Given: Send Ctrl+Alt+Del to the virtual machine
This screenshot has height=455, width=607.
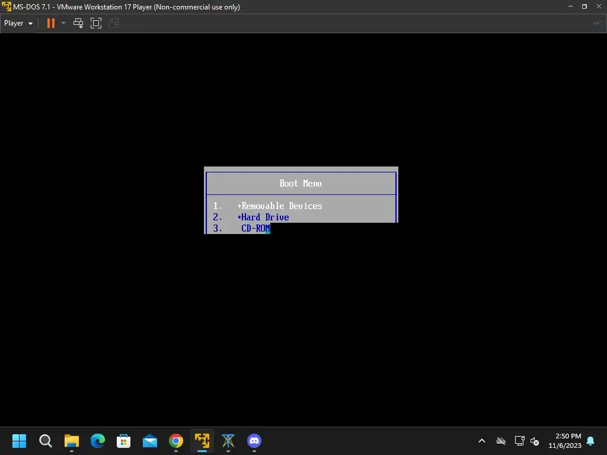Looking at the screenshot, I should [78, 23].
